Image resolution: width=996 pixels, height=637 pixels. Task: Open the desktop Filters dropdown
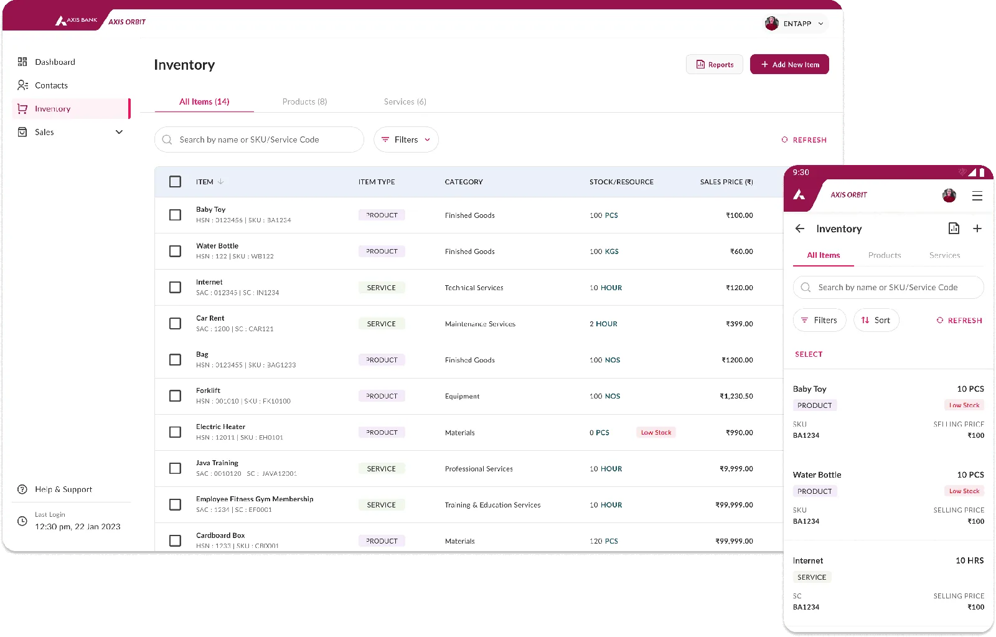406,139
